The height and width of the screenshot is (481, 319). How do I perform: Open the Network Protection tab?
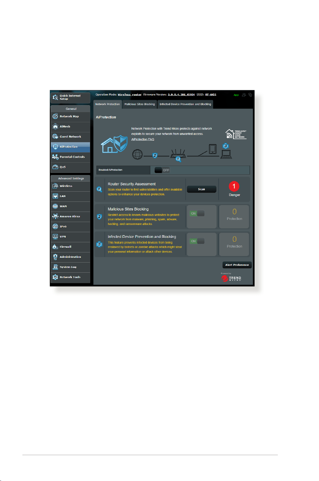(107, 104)
